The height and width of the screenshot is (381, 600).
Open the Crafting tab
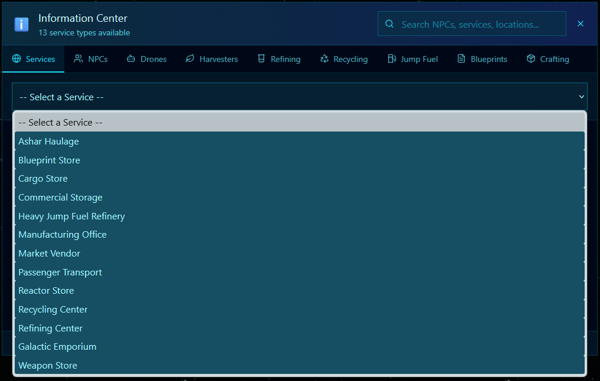[547, 59]
